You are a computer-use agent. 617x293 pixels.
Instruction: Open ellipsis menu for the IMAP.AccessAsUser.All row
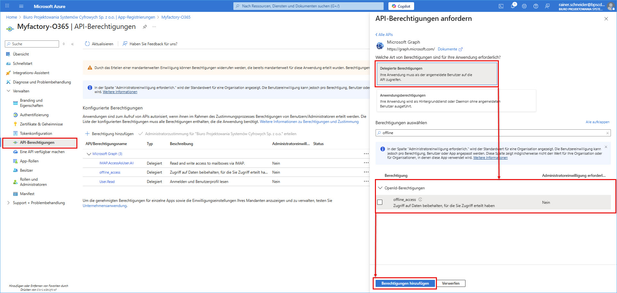pos(366,163)
